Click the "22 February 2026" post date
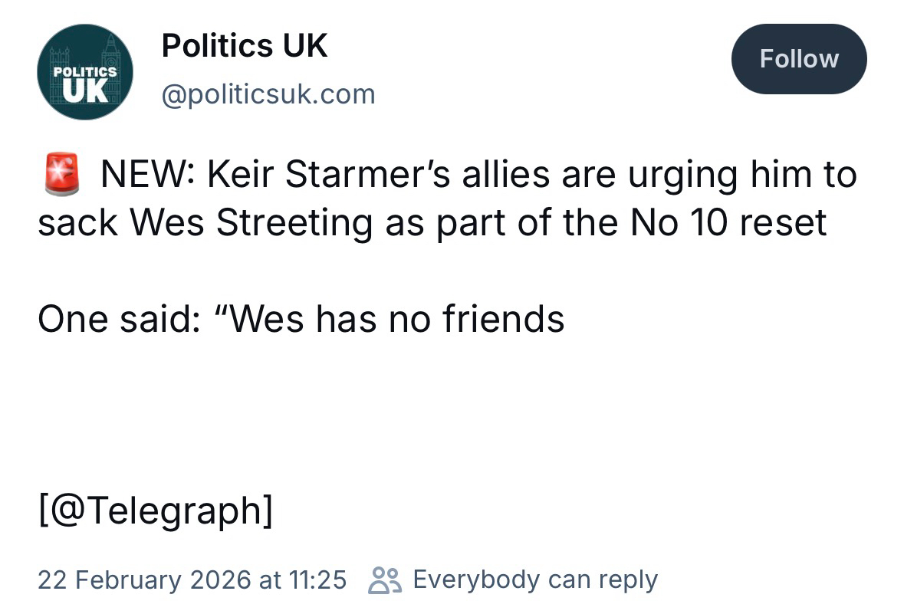 (145, 580)
